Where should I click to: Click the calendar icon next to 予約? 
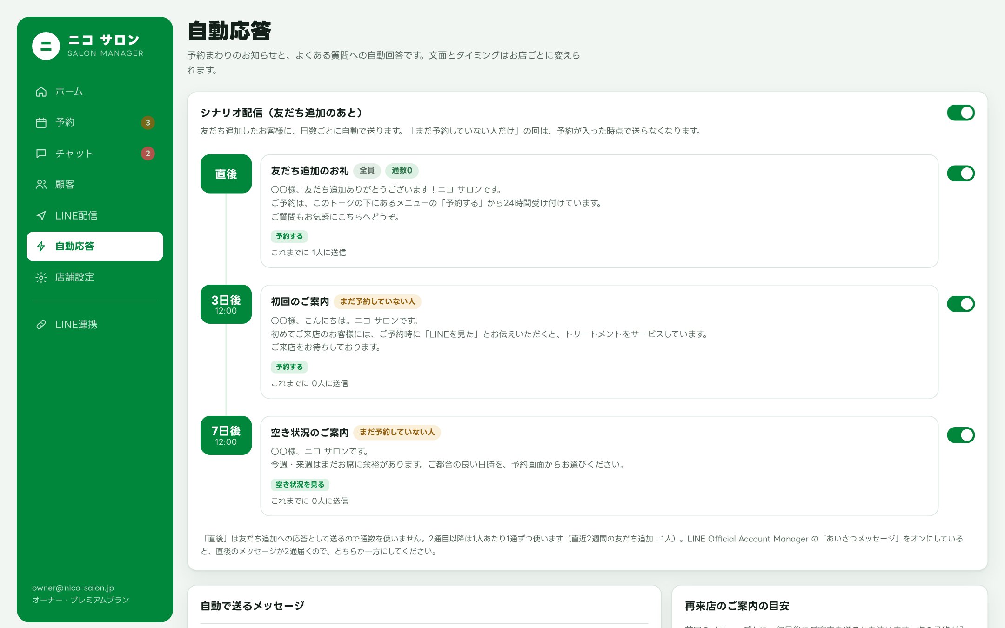(41, 122)
